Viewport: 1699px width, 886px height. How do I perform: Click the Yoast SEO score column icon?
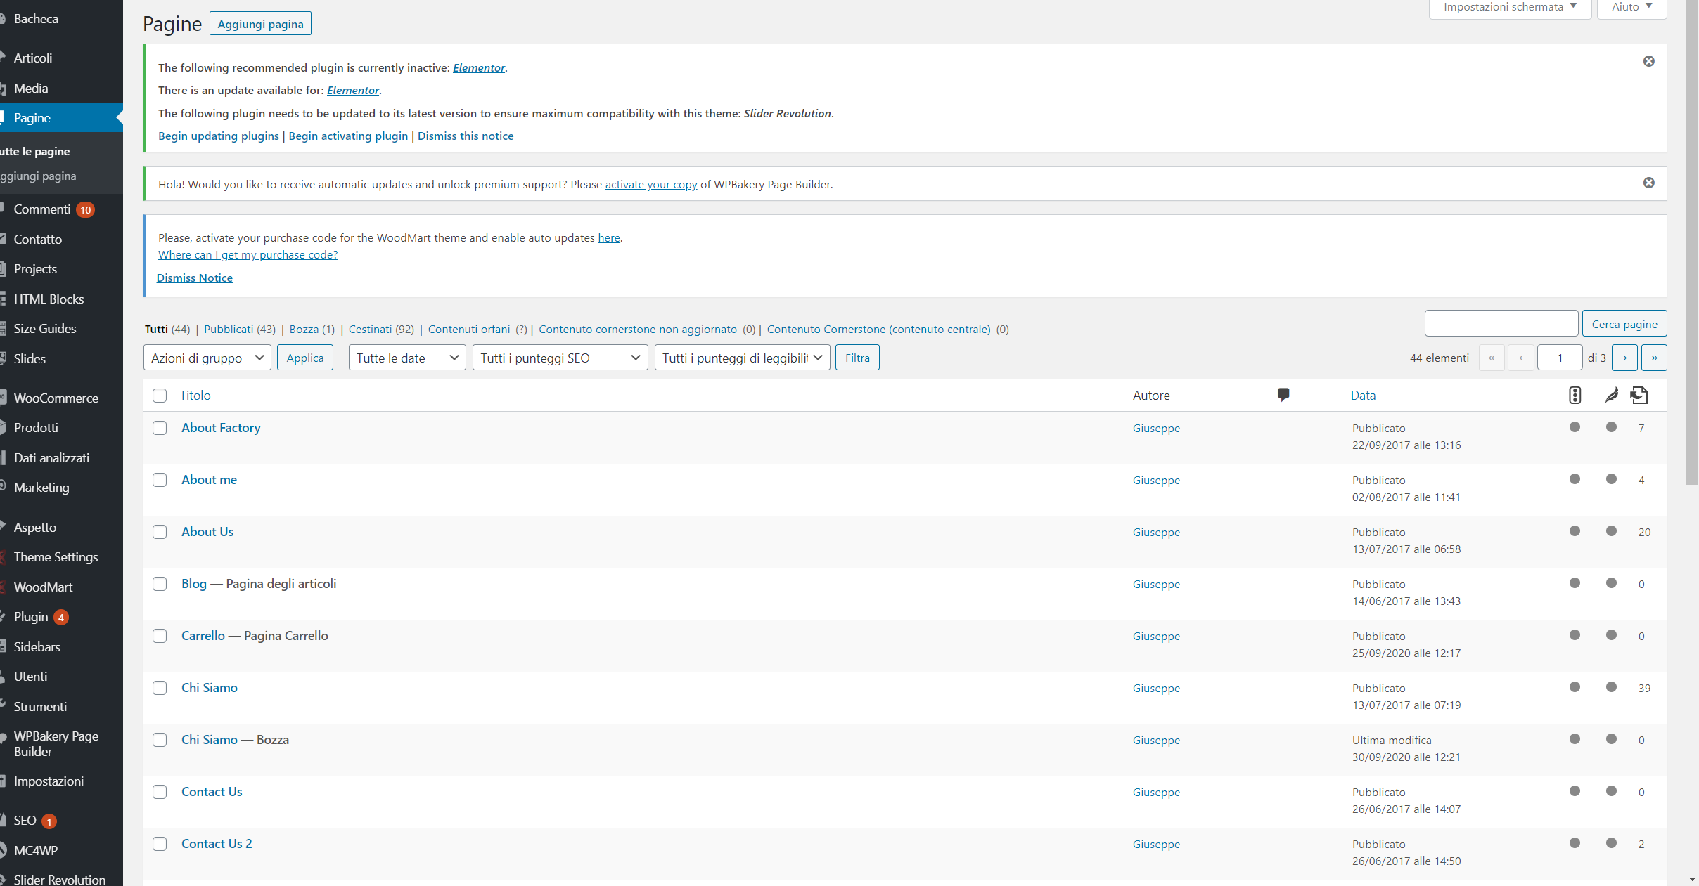coord(1575,395)
